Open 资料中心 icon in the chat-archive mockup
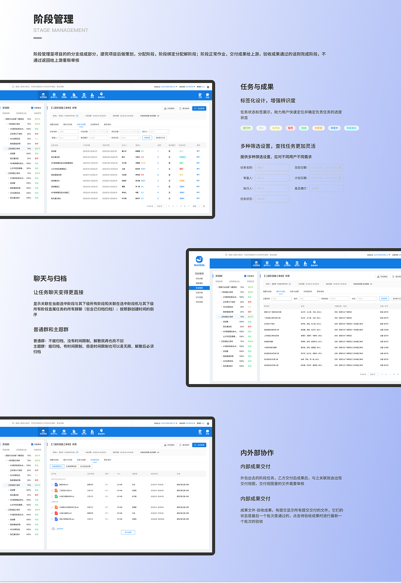The width and height of the screenshot is (401, 583). (267, 264)
